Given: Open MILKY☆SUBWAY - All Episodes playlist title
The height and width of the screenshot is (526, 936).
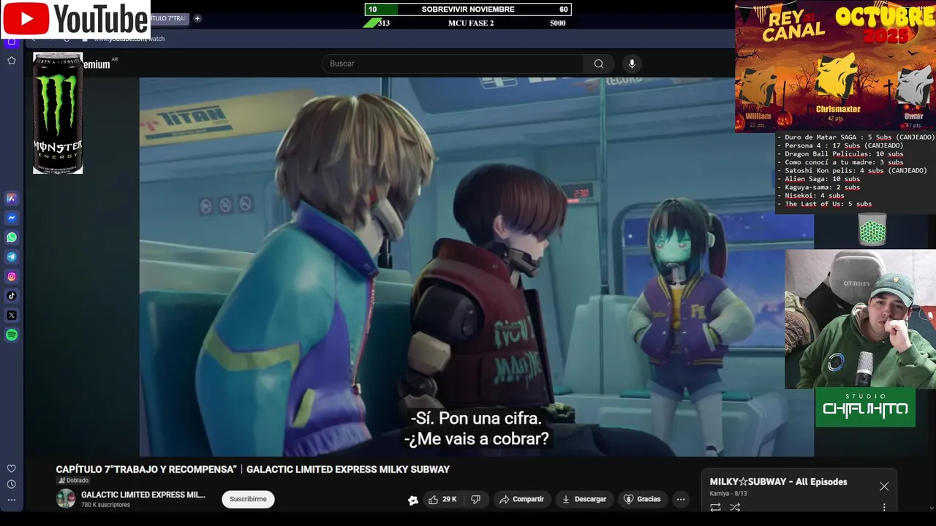Looking at the screenshot, I should [x=778, y=481].
